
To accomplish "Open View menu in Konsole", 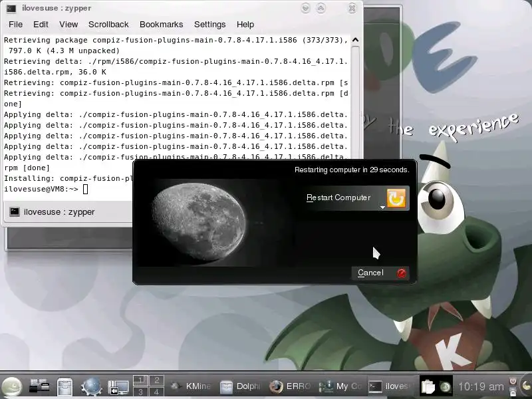I will 68,25.
